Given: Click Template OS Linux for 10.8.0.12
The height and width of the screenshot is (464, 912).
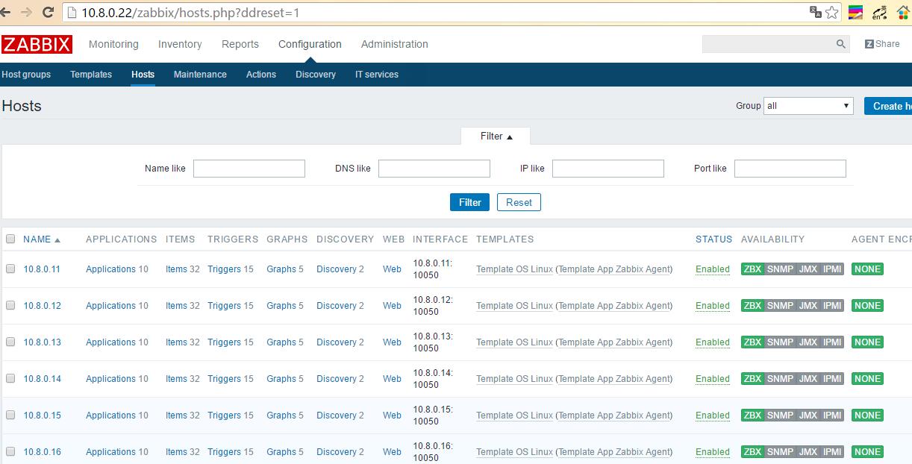Looking at the screenshot, I should [515, 306].
